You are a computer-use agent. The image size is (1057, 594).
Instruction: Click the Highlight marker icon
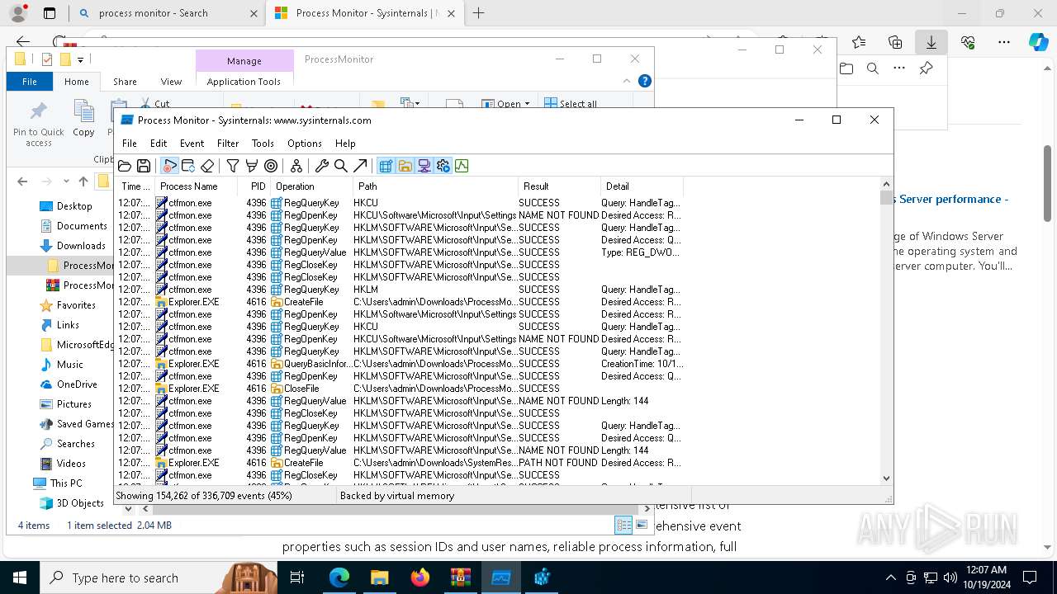pos(252,166)
